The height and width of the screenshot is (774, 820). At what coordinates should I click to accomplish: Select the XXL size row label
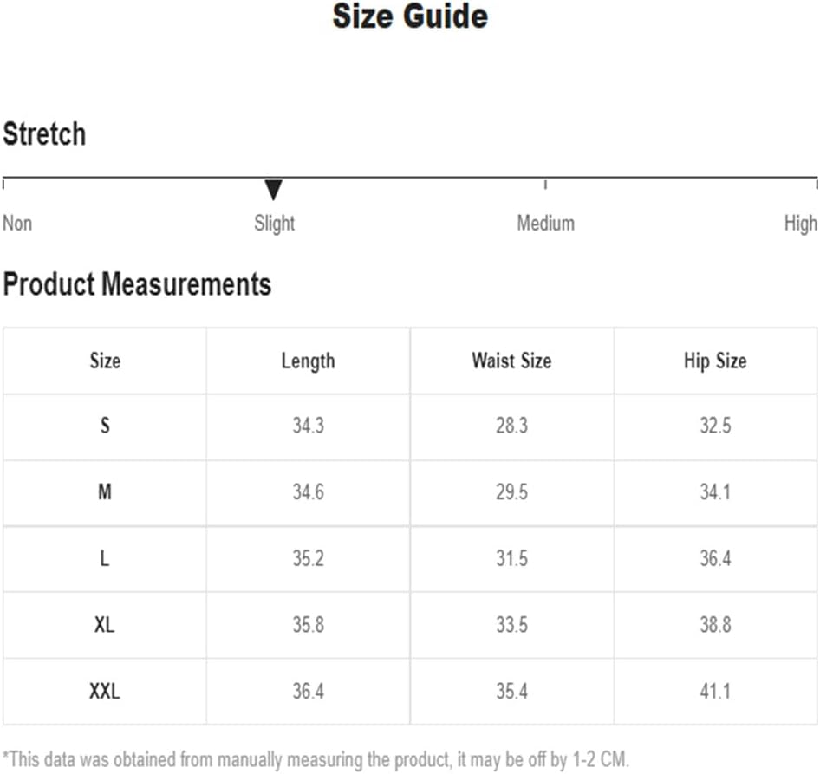pyautogui.click(x=105, y=691)
